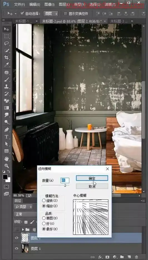Switch to 未标题-3 document tab

coord(119,21)
